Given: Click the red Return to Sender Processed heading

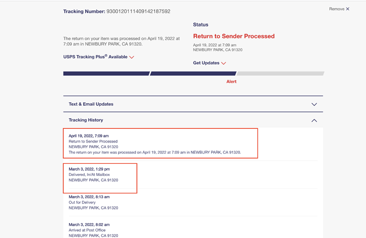Looking at the screenshot, I should pyautogui.click(x=234, y=36).
